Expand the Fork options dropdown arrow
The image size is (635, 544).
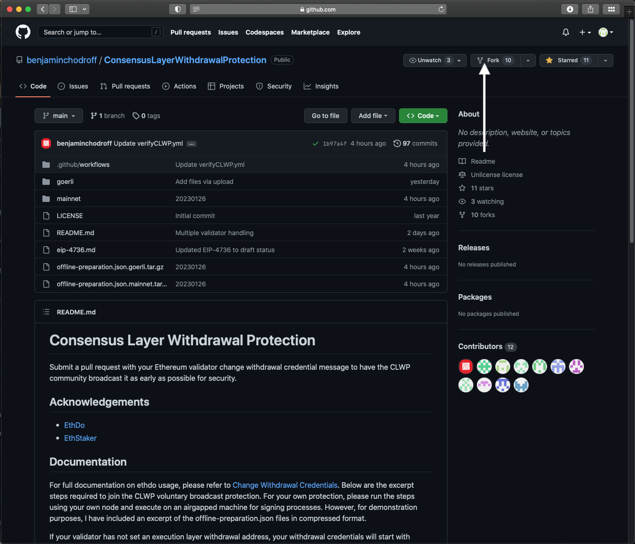528,60
